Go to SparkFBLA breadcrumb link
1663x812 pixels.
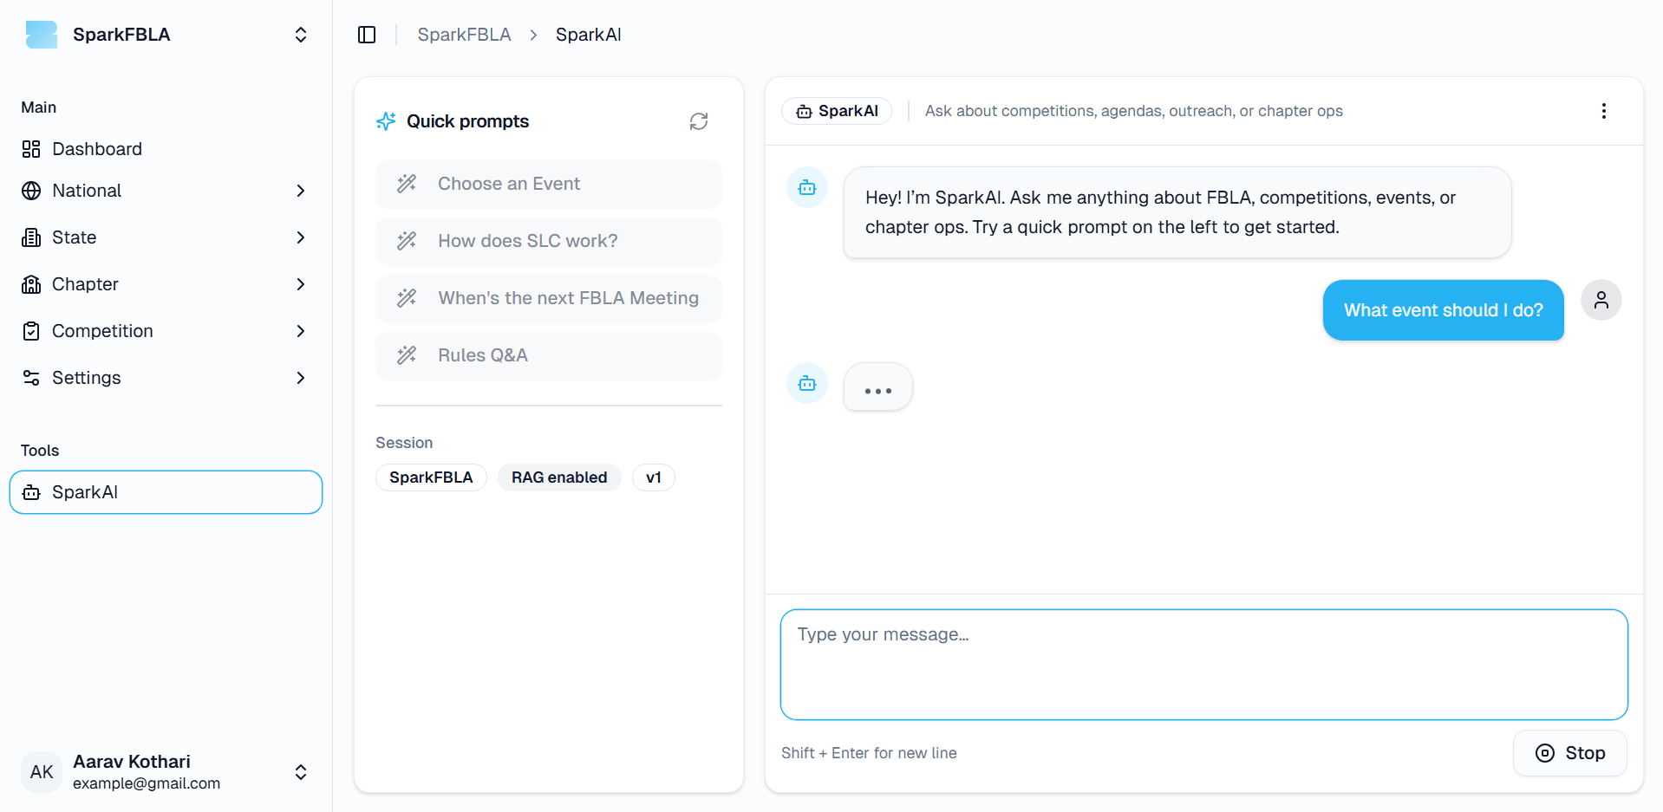(464, 35)
